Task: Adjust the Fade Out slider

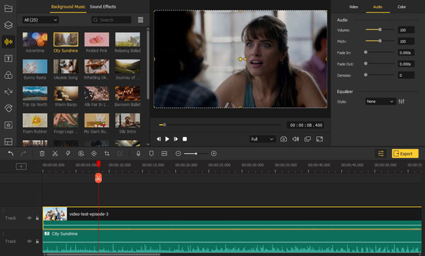Action: click(380, 64)
